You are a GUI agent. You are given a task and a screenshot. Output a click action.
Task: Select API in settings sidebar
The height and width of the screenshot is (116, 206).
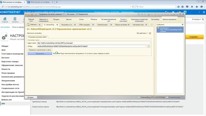pyautogui.click(x=3, y=104)
